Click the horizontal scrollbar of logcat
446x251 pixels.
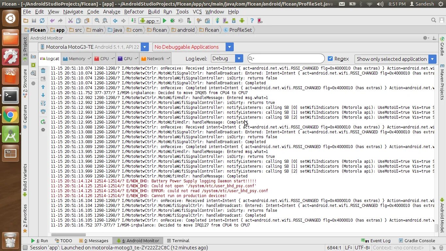click(x=68, y=235)
